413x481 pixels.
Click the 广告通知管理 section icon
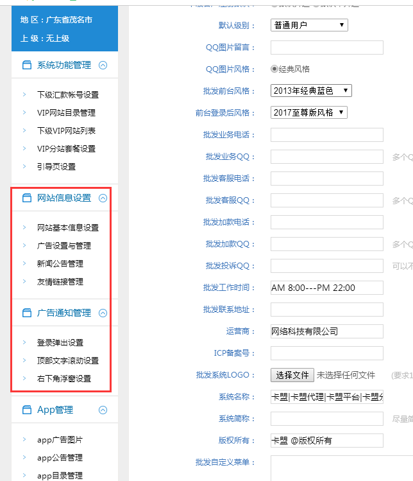26,313
